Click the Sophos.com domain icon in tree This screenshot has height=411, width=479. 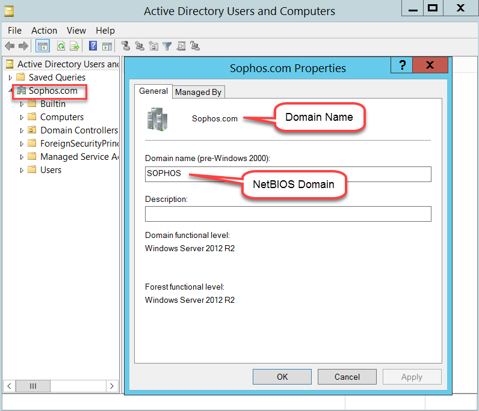point(22,91)
